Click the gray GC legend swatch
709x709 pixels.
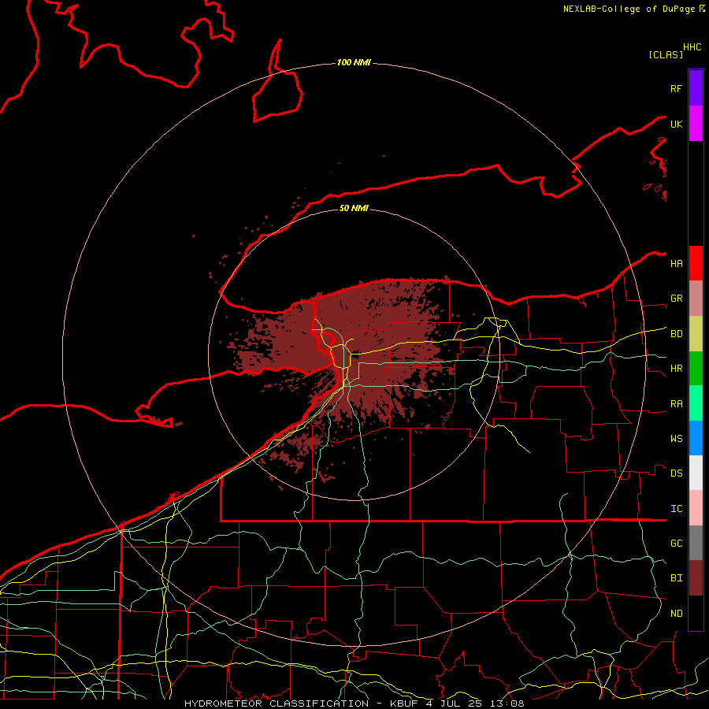pos(696,543)
